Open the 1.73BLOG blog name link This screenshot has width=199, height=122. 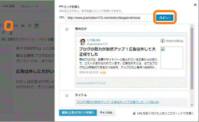pos(93,40)
